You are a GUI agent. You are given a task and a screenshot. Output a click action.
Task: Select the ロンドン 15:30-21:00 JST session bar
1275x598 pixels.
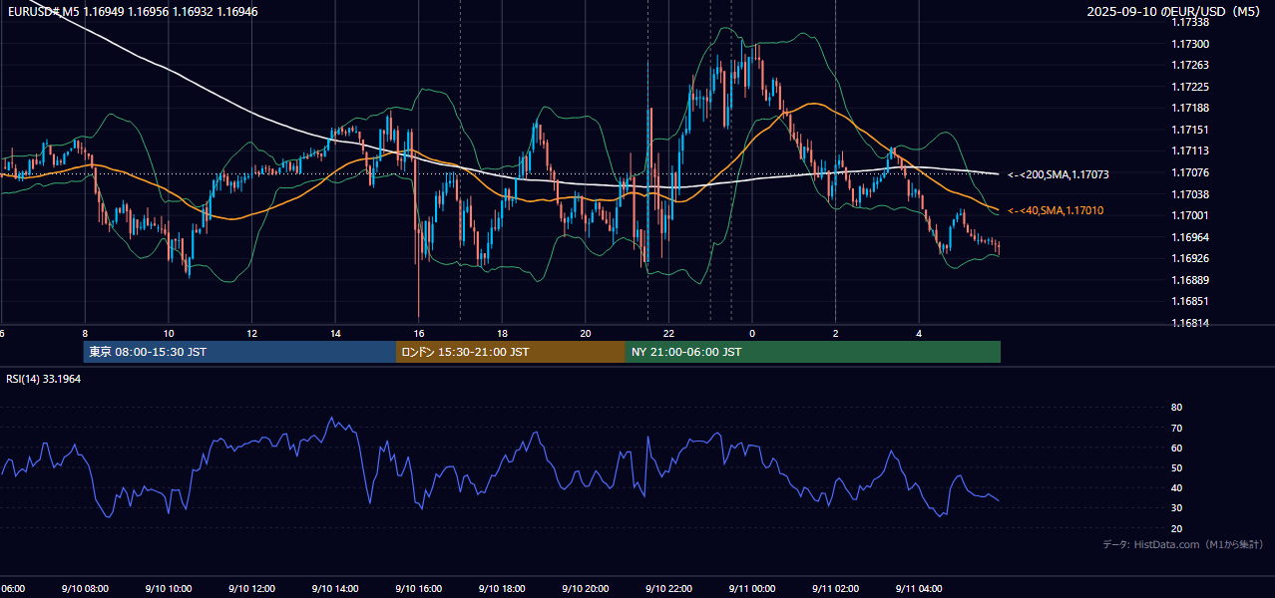coord(511,352)
